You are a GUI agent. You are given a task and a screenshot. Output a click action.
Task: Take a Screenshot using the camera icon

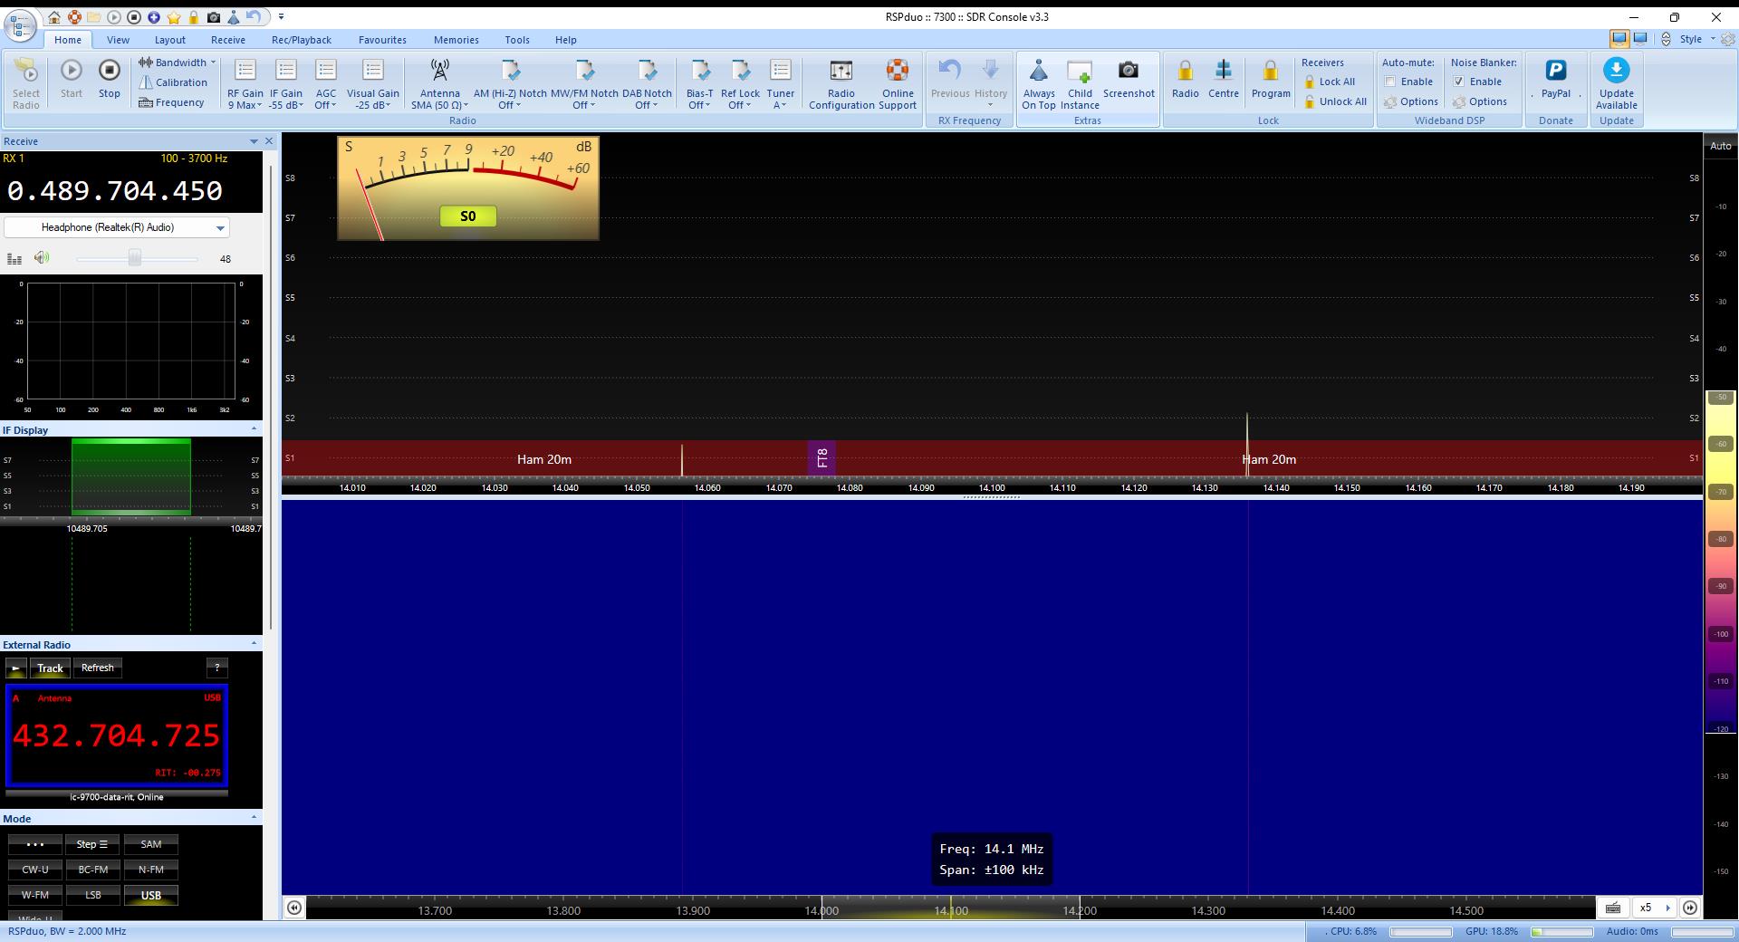[1128, 82]
